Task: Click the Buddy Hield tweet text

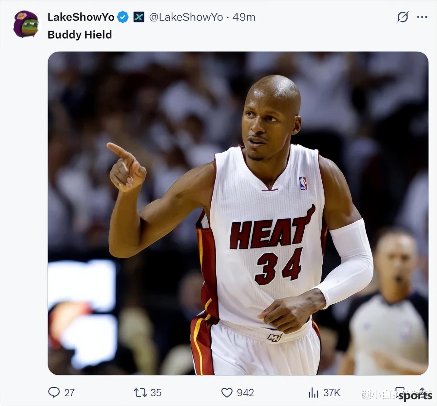Action: point(80,35)
